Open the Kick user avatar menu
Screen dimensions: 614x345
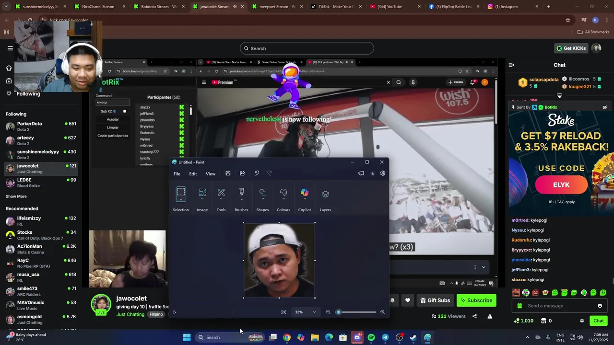(x=596, y=48)
